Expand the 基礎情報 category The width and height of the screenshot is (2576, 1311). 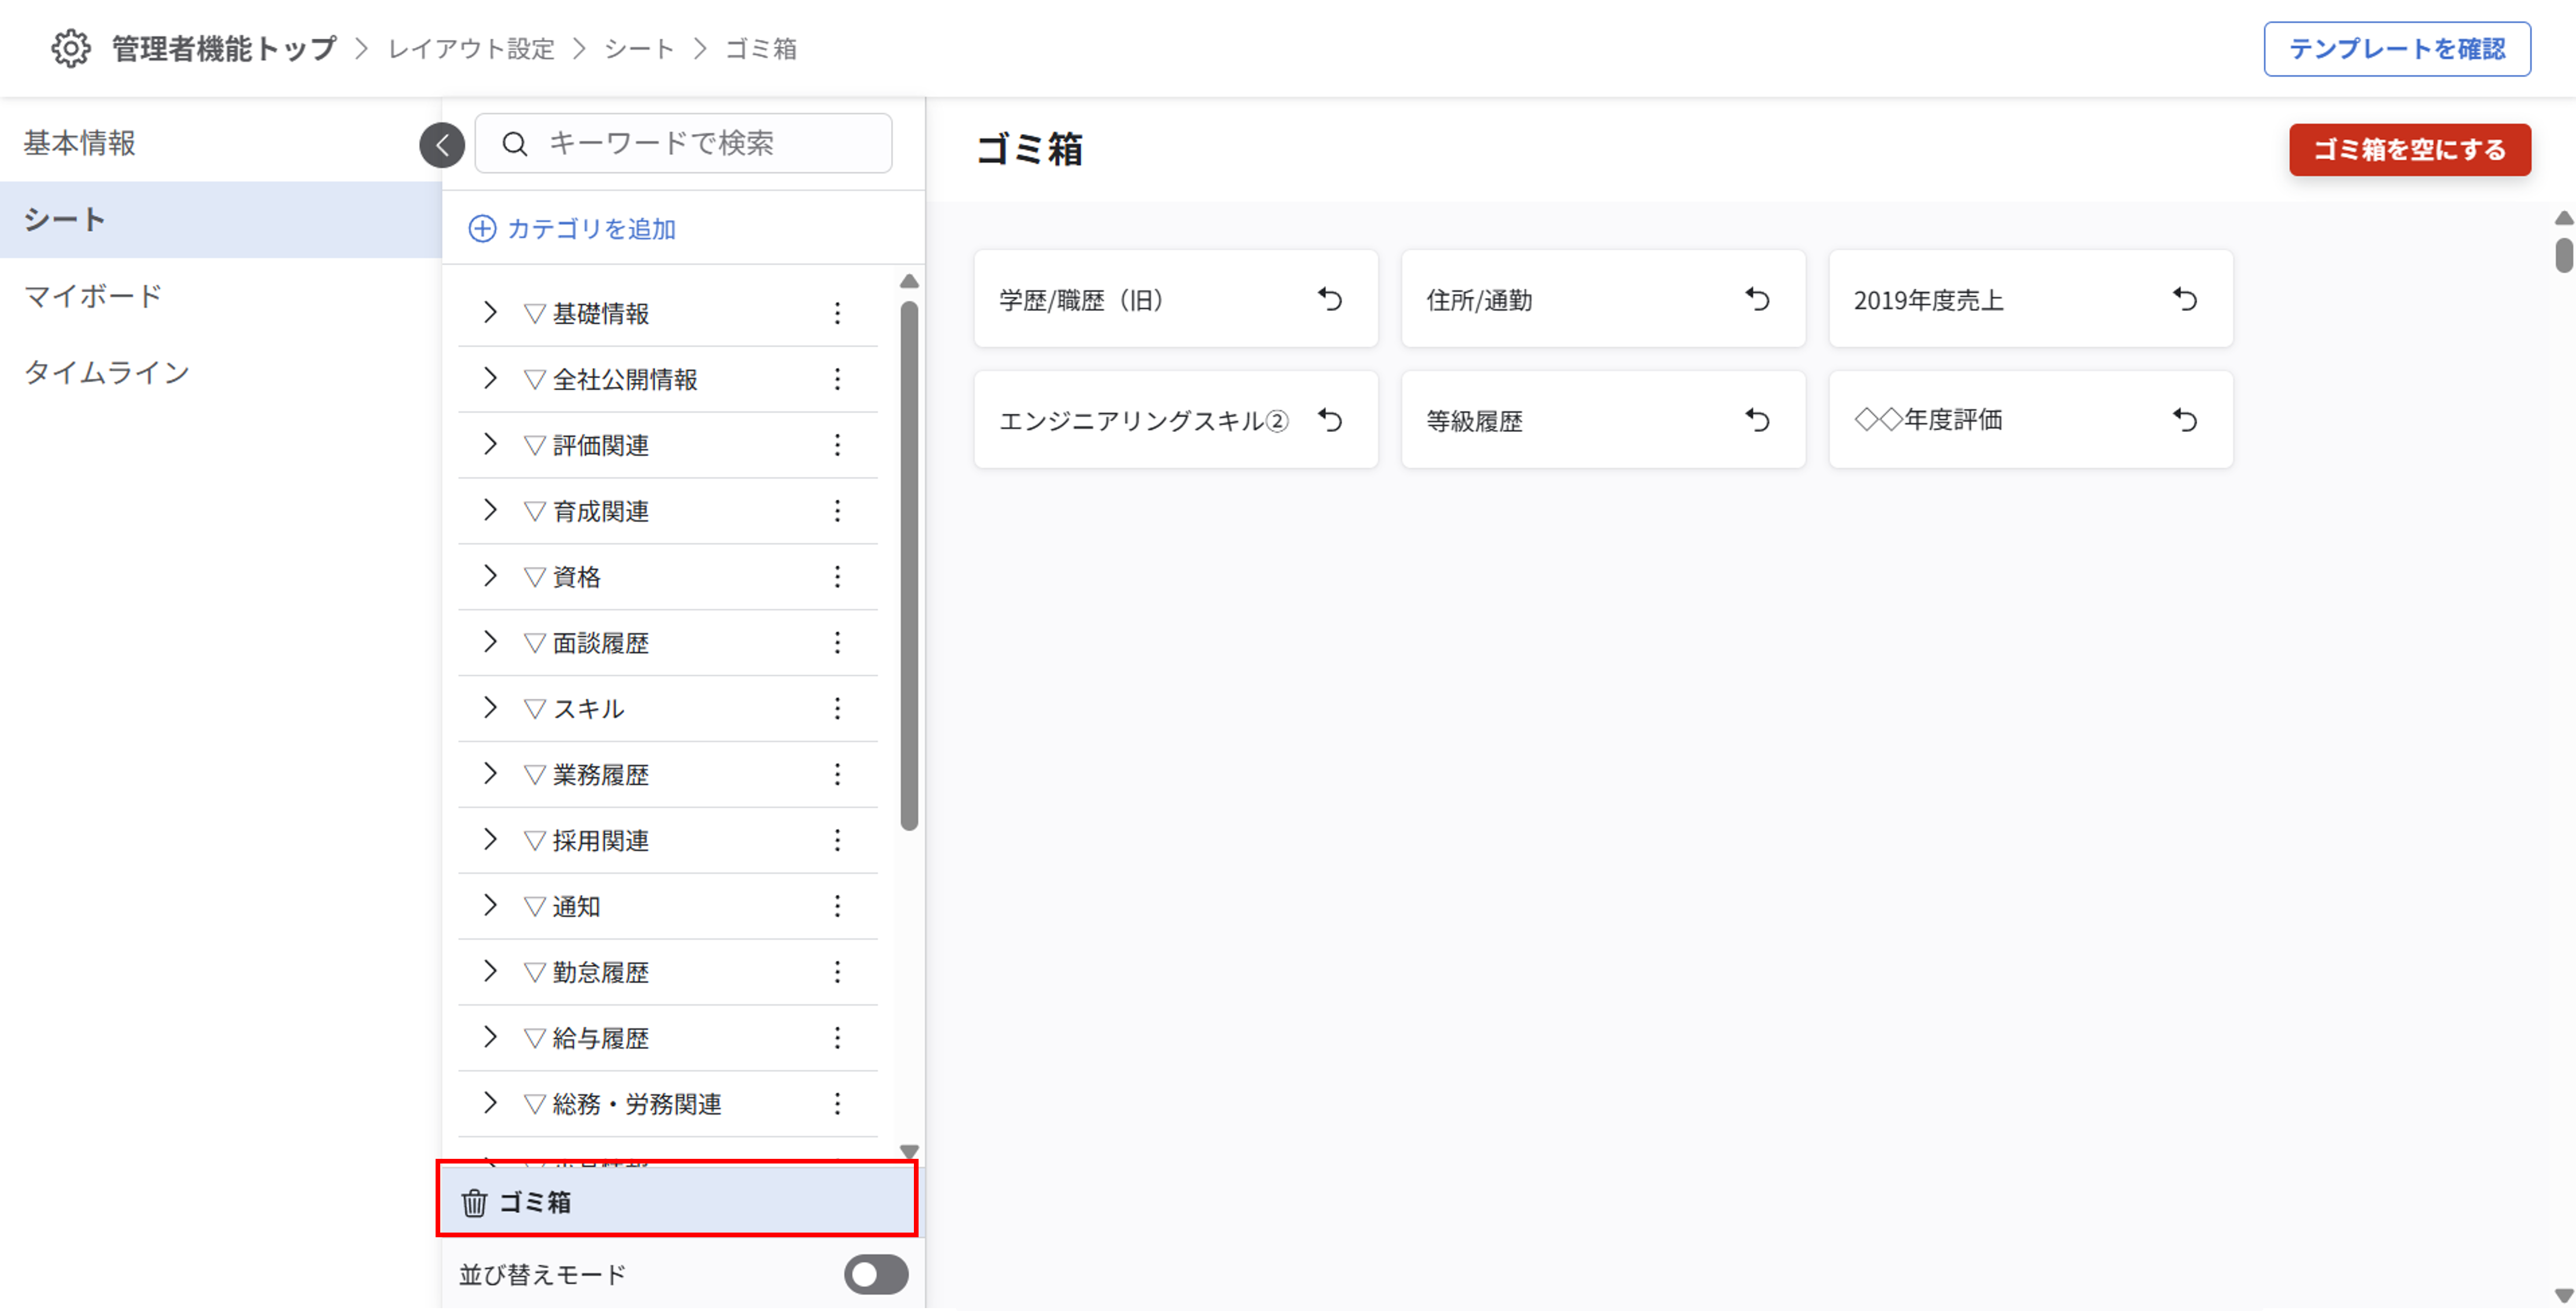point(490,312)
